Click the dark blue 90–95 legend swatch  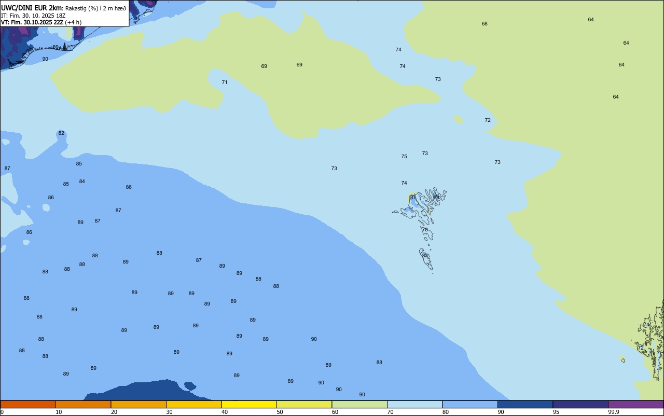click(x=525, y=404)
